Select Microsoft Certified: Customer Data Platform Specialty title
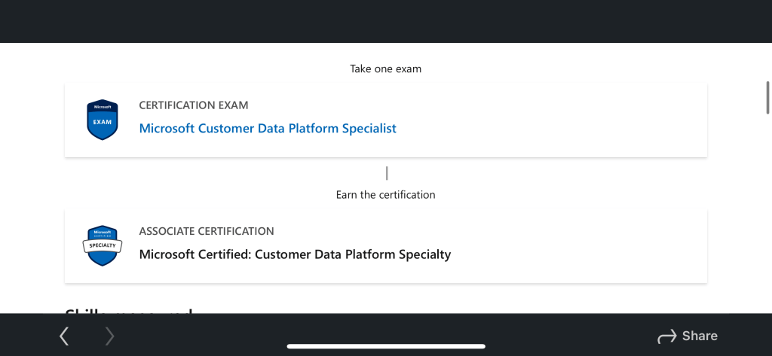 [x=295, y=254]
